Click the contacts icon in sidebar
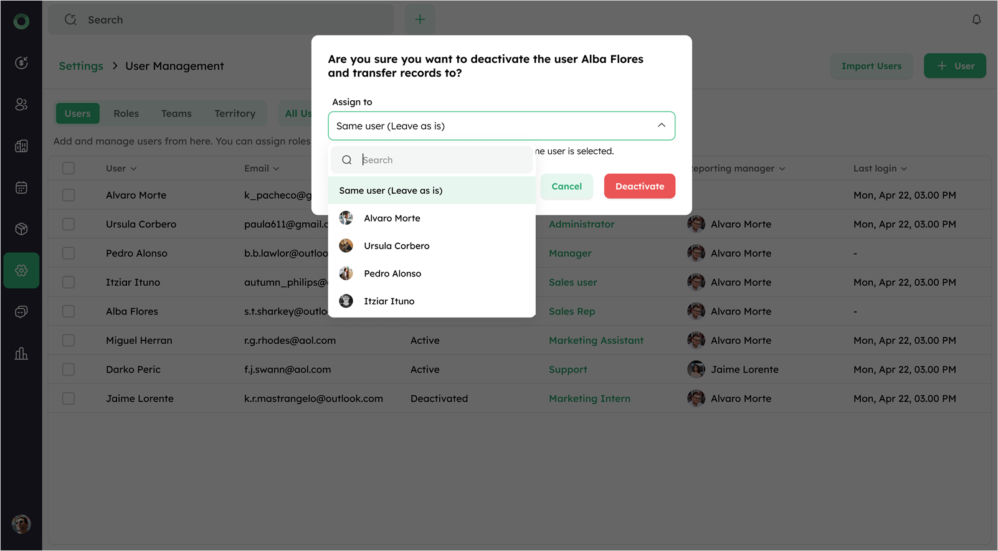The image size is (998, 551). point(21,104)
